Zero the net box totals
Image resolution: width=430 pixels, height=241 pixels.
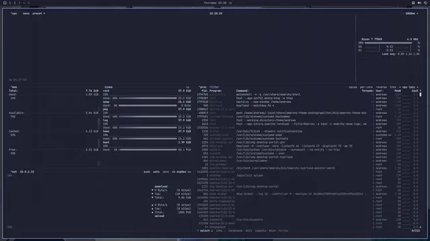(x=166, y=172)
